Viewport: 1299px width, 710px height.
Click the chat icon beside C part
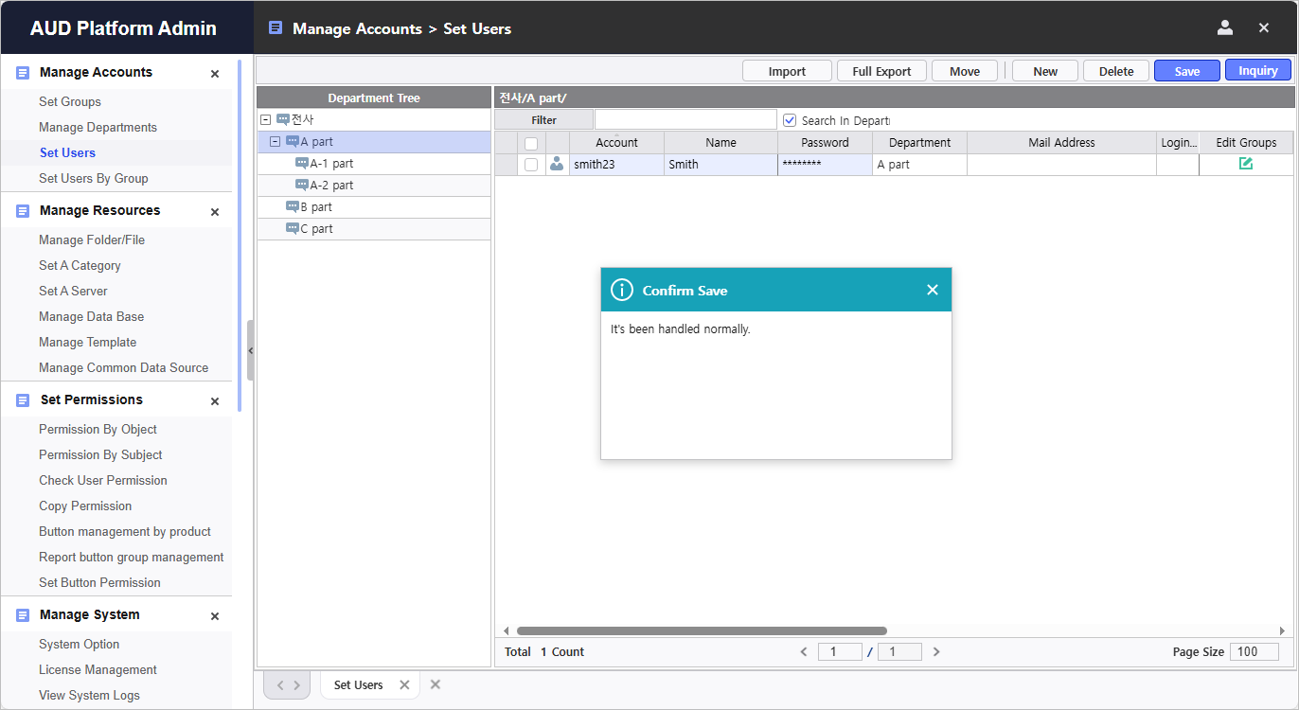293,228
